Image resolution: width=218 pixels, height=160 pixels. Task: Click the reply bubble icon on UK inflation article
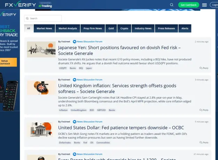201,110
